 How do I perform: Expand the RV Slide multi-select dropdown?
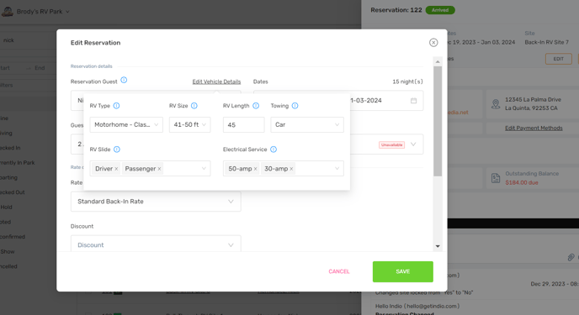coord(204,169)
